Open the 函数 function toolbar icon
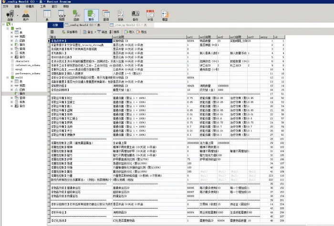The image size is (334, 226). click(x=76, y=15)
